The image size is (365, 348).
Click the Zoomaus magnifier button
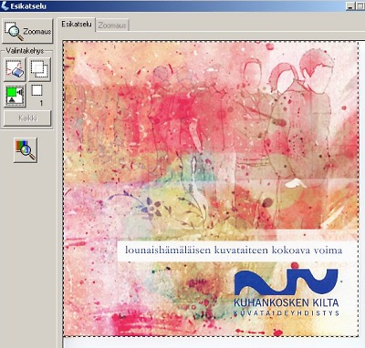pyautogui.click(x=27, y=31)
